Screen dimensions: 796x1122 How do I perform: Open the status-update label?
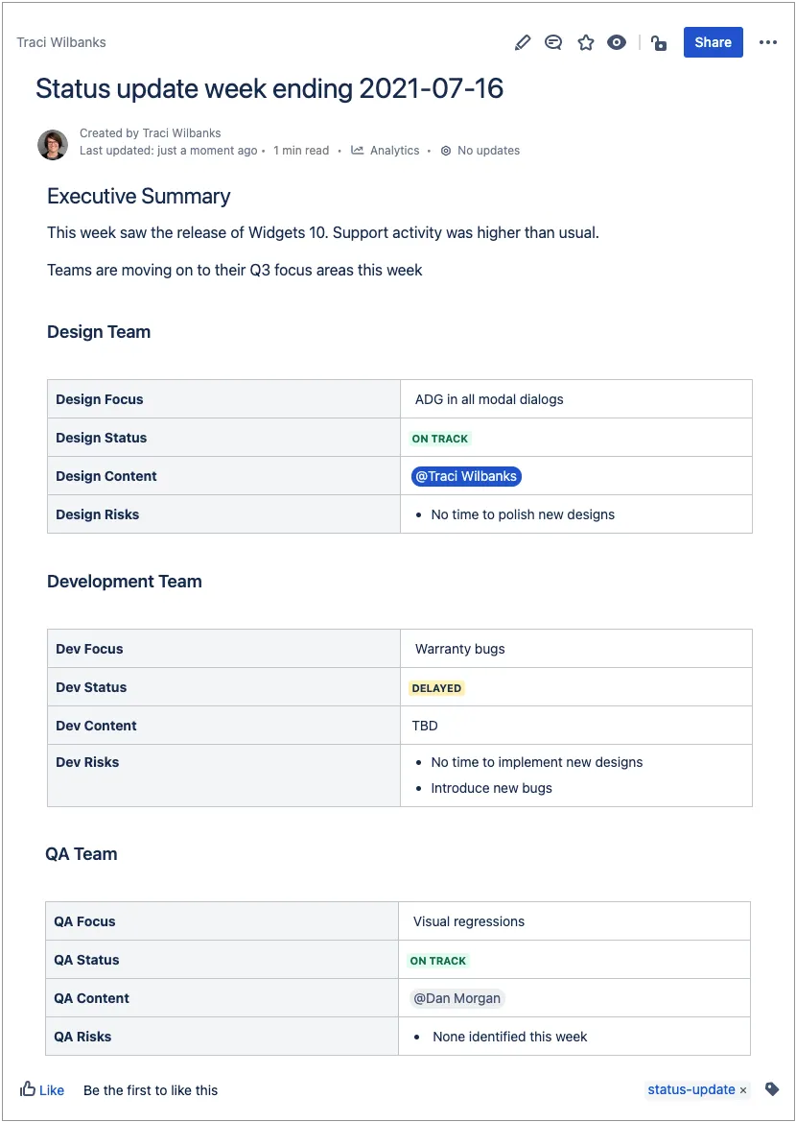[691, 1089]
